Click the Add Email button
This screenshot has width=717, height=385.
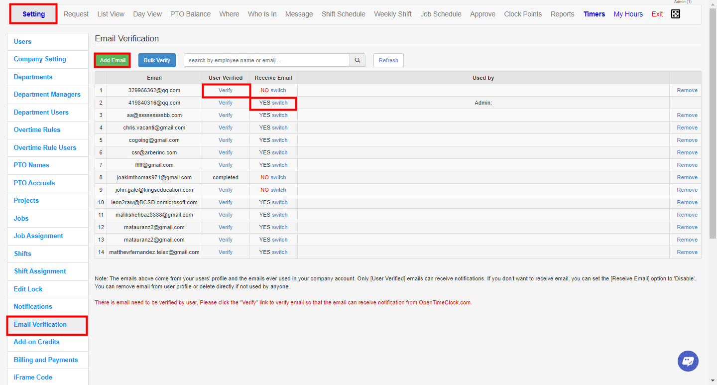tap(112, 60)
